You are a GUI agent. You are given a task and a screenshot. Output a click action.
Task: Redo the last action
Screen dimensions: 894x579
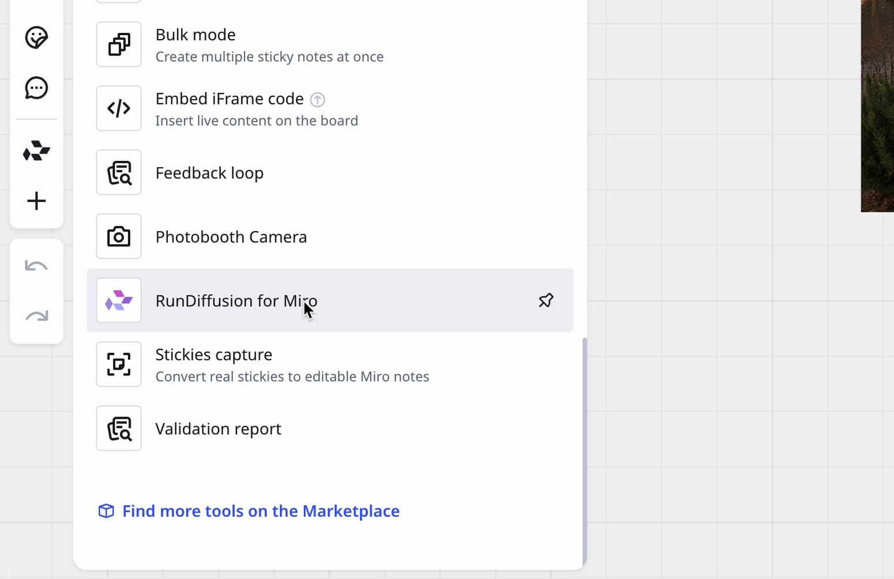tap(36, 316)
